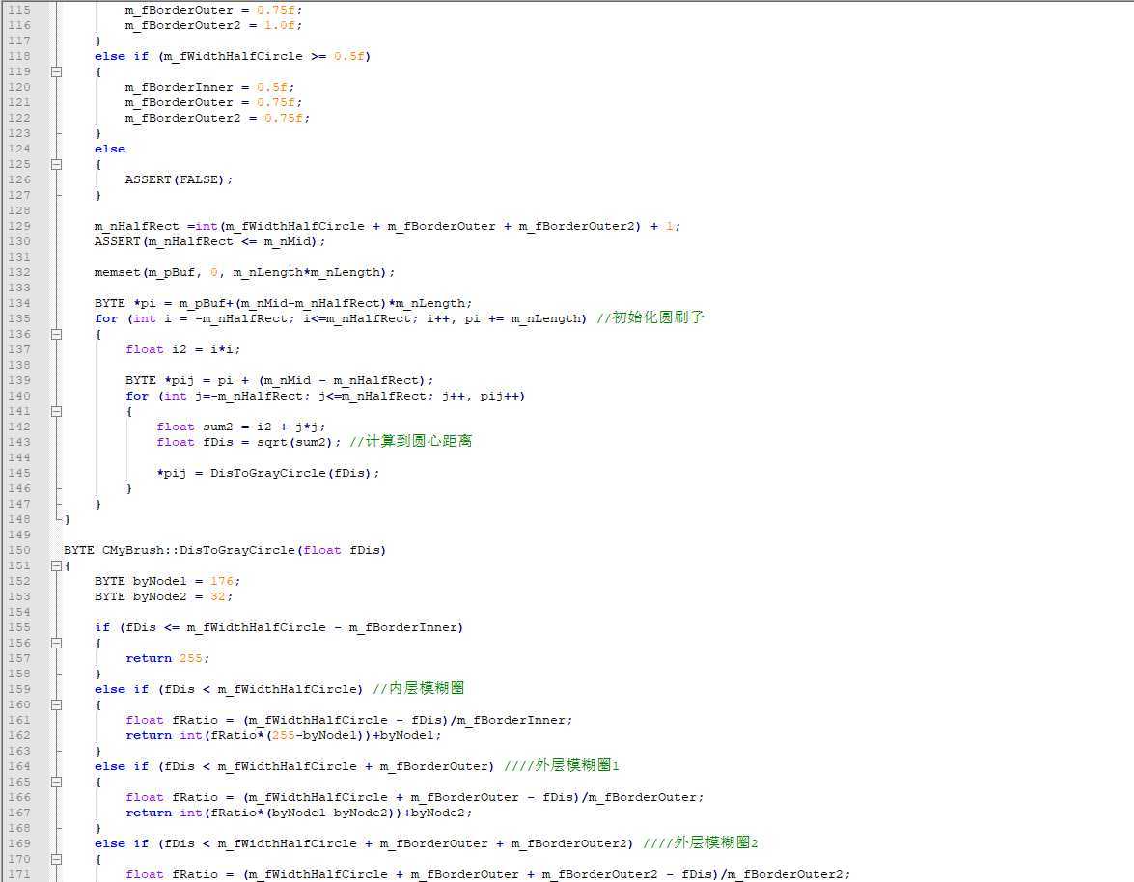Click on '*pij = DisToGrayCircle(fDis);' line
The height and width of the screenshot is (882, 1134).
[x=267, y=473]
